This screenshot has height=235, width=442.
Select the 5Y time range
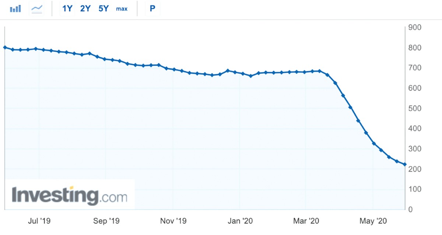(104, 9)
